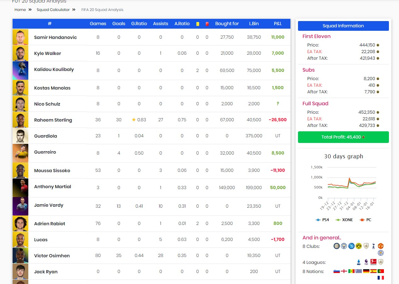Open Adrien Rabiot player link
The height and width of the screenshot is (284, 399).
coord(50,224)
